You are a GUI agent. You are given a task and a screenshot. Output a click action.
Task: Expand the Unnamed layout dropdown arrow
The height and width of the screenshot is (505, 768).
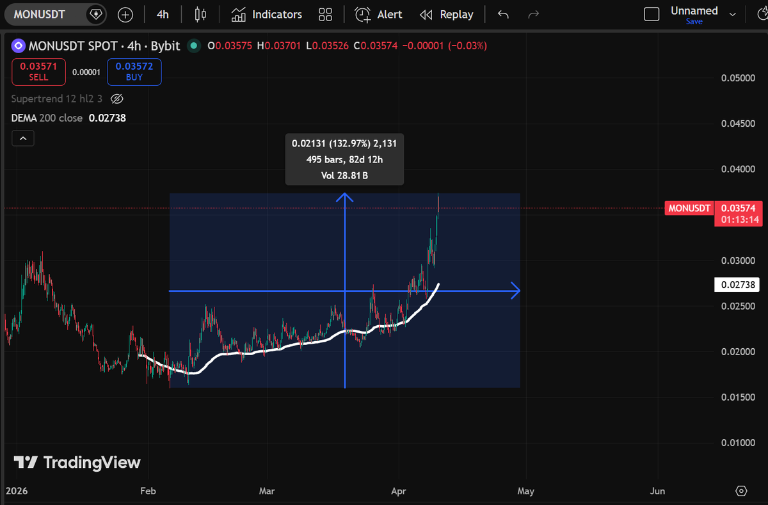point(733,14)
